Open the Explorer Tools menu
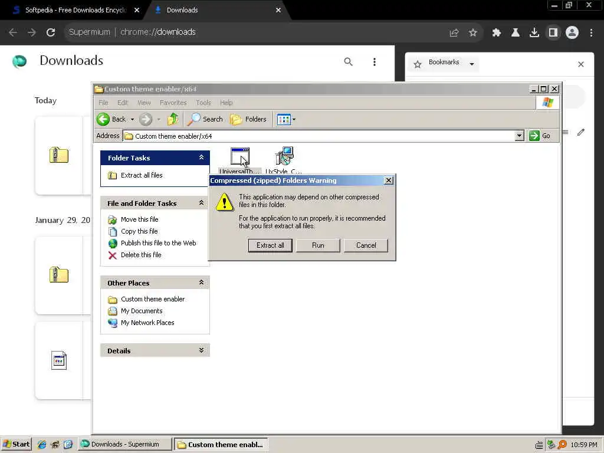 203,103
